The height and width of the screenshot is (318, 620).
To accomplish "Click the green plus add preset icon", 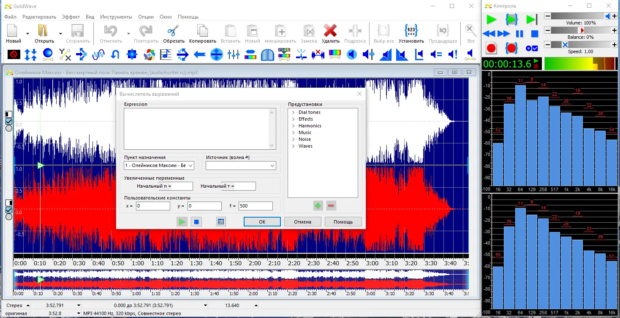I will coord(318,206).
